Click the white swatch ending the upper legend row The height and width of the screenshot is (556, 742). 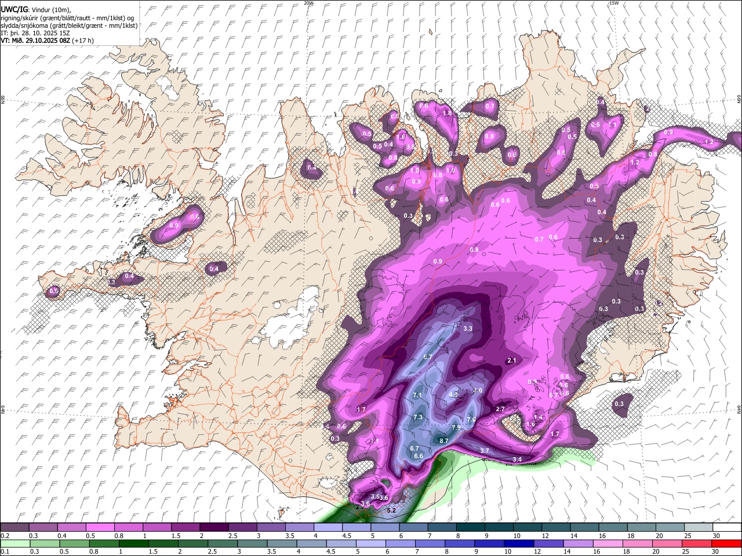pos(726,528)
